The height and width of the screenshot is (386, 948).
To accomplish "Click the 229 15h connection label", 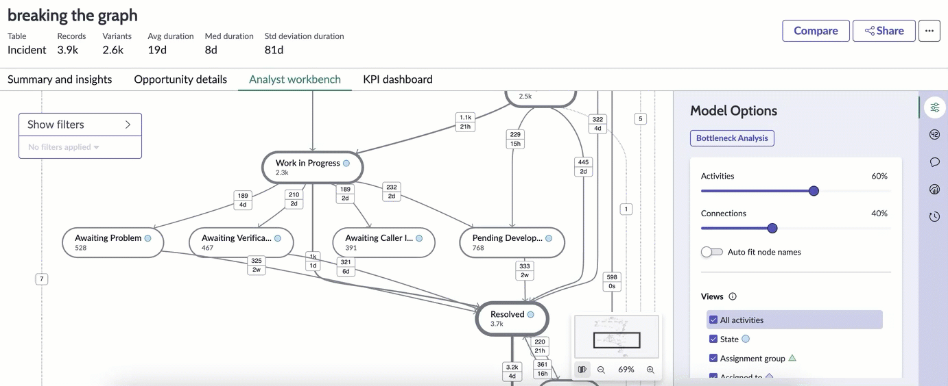I will point(514,139).
